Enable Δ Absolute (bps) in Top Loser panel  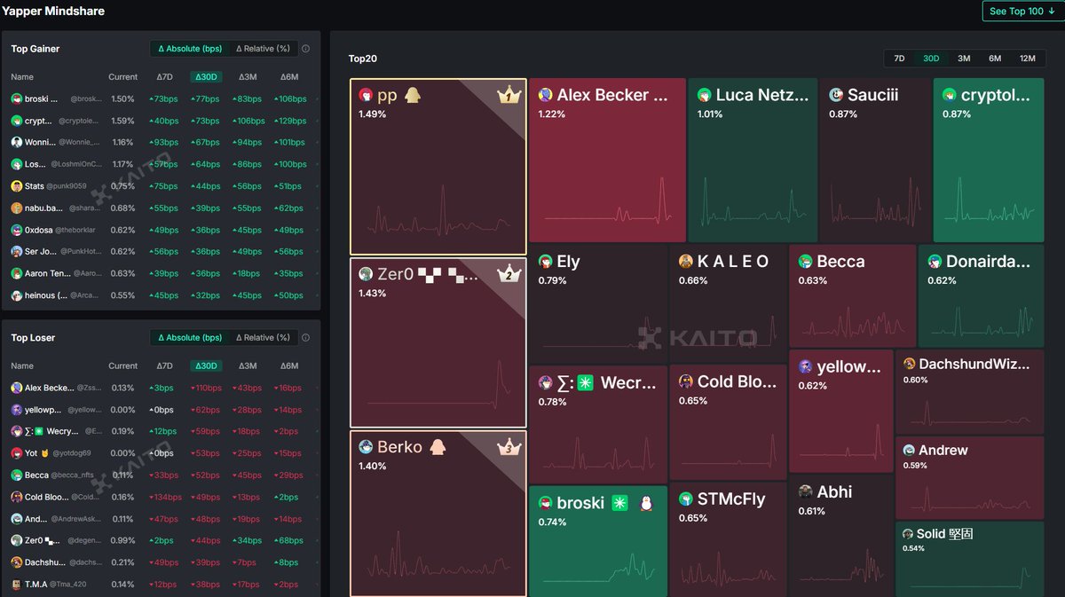point(192,338)
